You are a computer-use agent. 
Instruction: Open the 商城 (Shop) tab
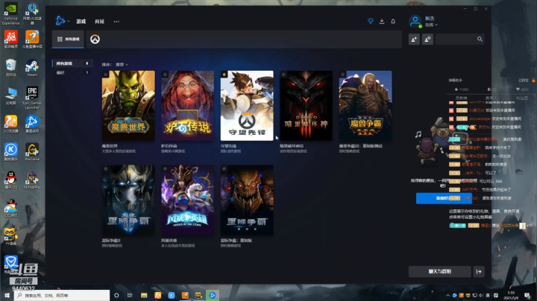coord(99,21)
